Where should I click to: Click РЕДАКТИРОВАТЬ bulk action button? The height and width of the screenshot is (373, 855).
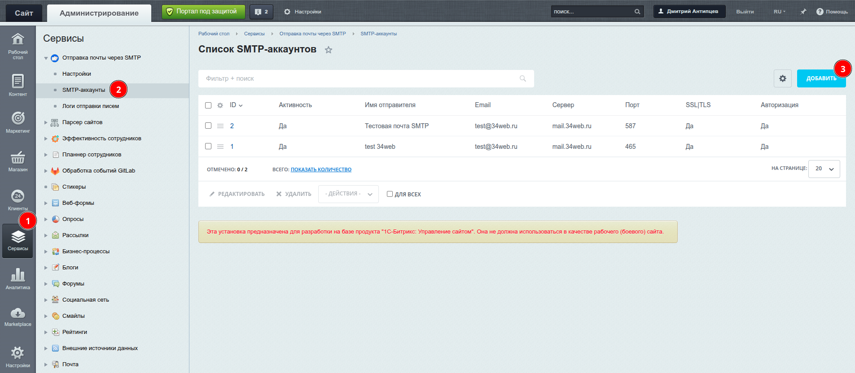pyautogui.click(x=237, y=194)
